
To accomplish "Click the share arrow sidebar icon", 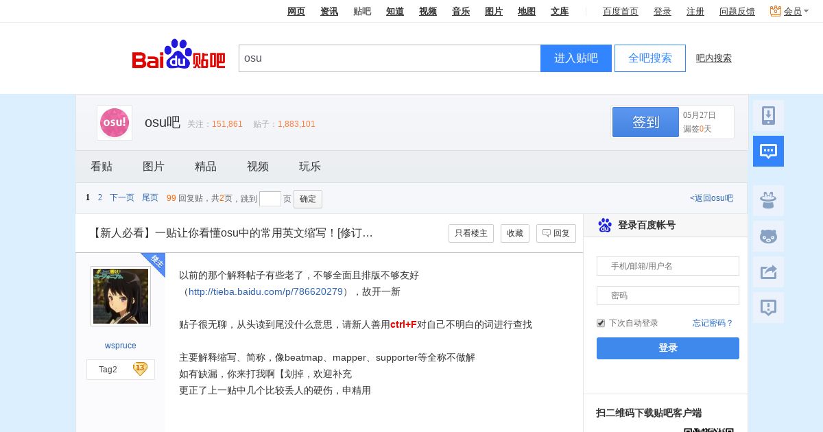I will [x=768, y=272].
